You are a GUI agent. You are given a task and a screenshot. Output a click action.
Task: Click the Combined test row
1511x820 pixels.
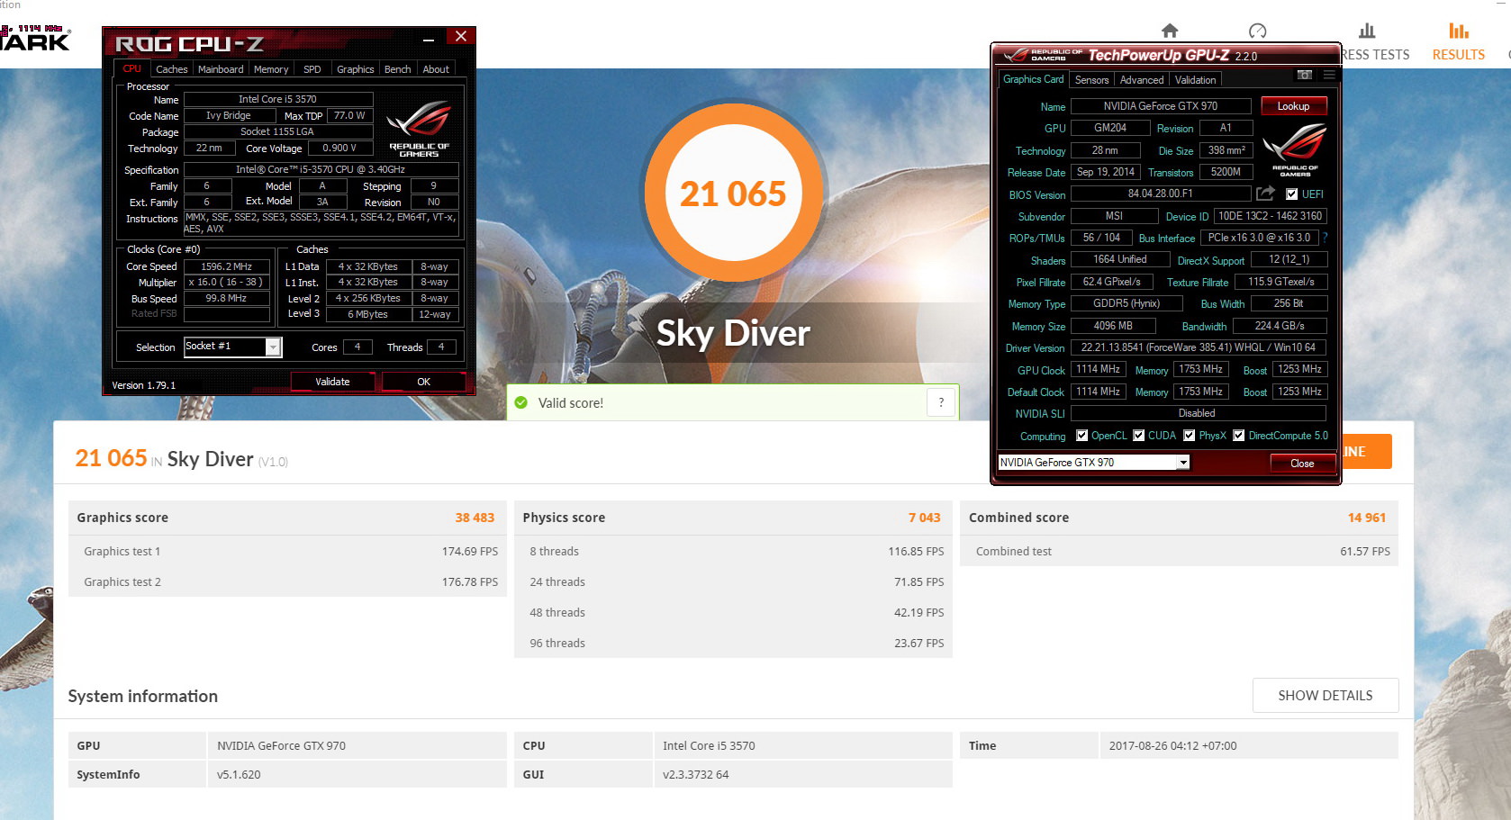coord(1180,551)
